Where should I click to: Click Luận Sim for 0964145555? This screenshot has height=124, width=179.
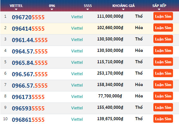click(163, 28)
